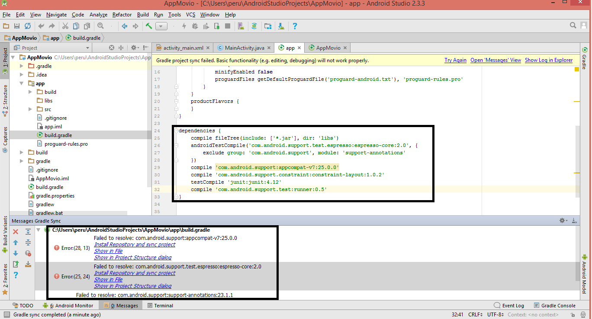Click the Find magnifier toolbar icon

click(100, 26)
